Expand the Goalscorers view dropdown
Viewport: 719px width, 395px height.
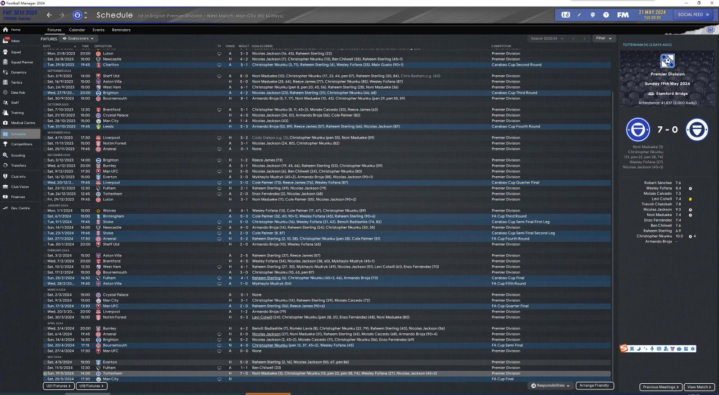[78, 39]
